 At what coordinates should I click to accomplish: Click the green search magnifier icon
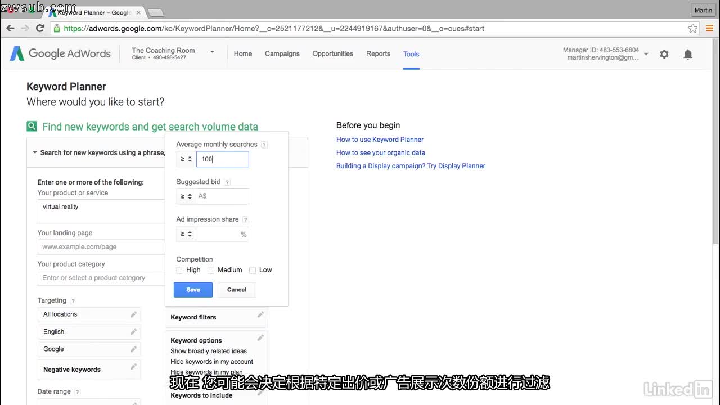32,127
